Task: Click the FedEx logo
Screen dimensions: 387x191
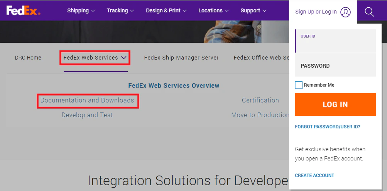Action: (x=24, y=10)
